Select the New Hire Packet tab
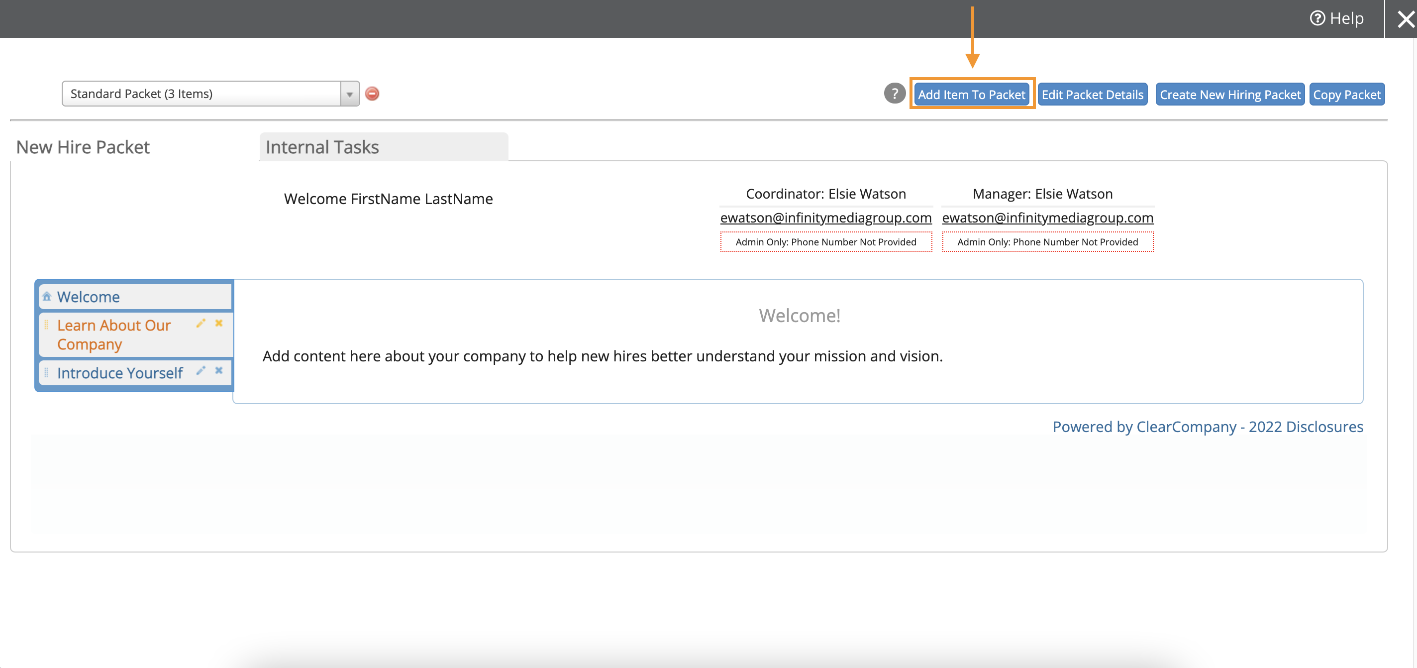1417x668 pixels. click(83, 147)
